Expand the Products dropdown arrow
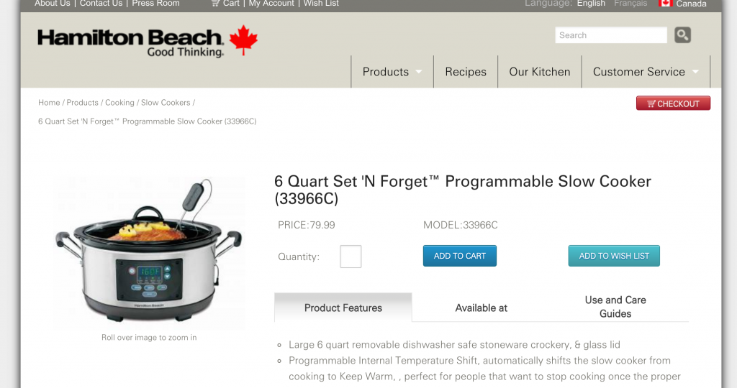Viewport: 737px width, 388px height. 419,72
